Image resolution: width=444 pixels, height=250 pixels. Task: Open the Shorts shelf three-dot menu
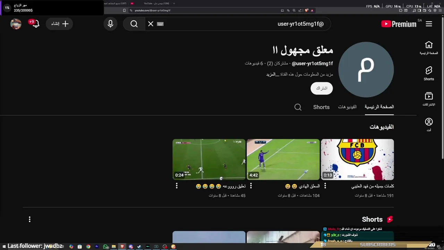29,219
